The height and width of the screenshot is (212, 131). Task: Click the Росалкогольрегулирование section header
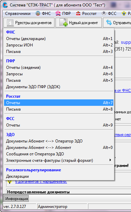click(34, 170)
